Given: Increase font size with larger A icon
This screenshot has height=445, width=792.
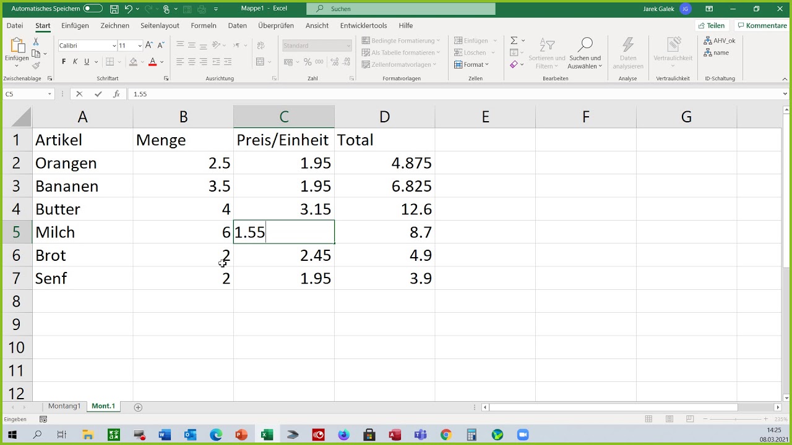Looking at the screenshot, I should [148, 45].
